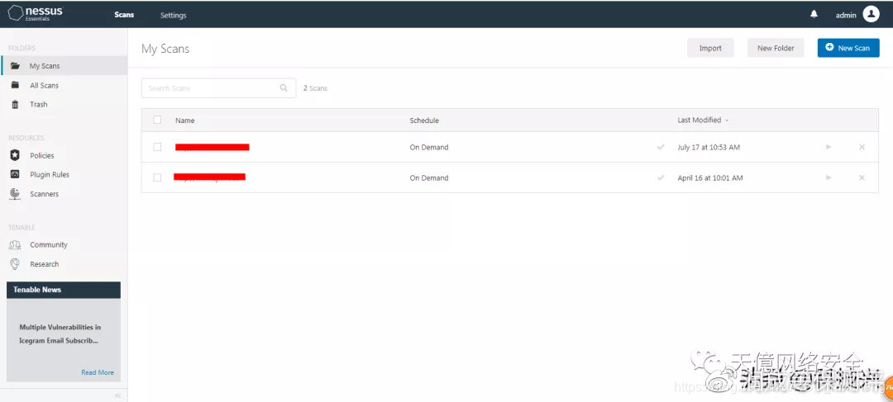
Task: Collapse the sidebar with the double-chevron
Action: tap(118, 395)
